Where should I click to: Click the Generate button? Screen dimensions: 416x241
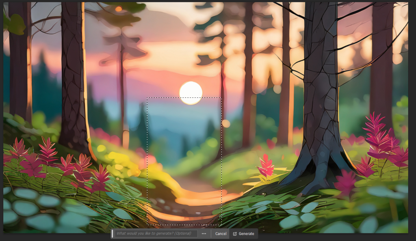coord(244,234)
